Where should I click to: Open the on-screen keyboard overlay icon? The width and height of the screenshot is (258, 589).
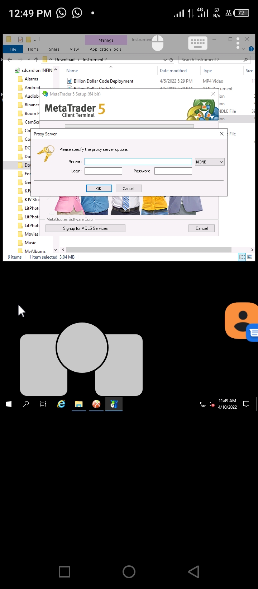point(198,43)
